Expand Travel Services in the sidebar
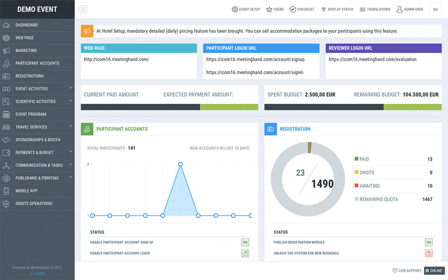Screen dimensions: 448x280 [x=37, y=127]
